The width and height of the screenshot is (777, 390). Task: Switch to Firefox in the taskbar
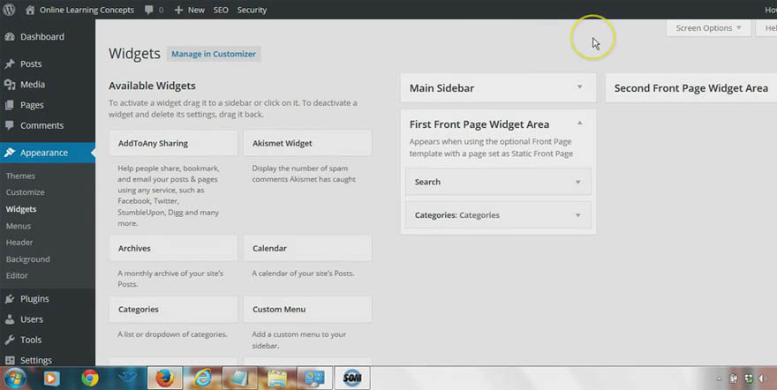165,379
